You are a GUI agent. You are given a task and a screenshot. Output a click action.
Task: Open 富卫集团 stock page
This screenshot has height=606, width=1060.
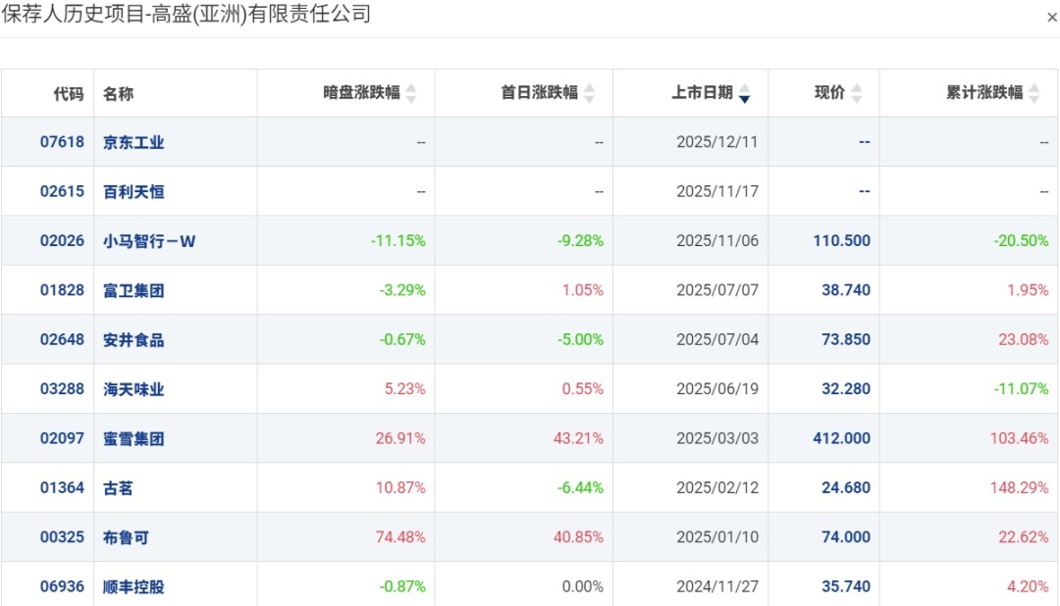[x=133, y=290]
